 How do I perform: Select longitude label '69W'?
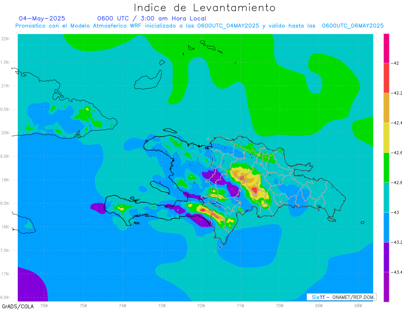(319, 305)
